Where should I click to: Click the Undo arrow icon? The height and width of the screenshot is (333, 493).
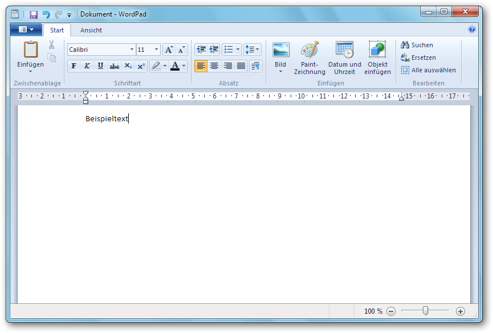pyautogui.click(x=46, y=14)
